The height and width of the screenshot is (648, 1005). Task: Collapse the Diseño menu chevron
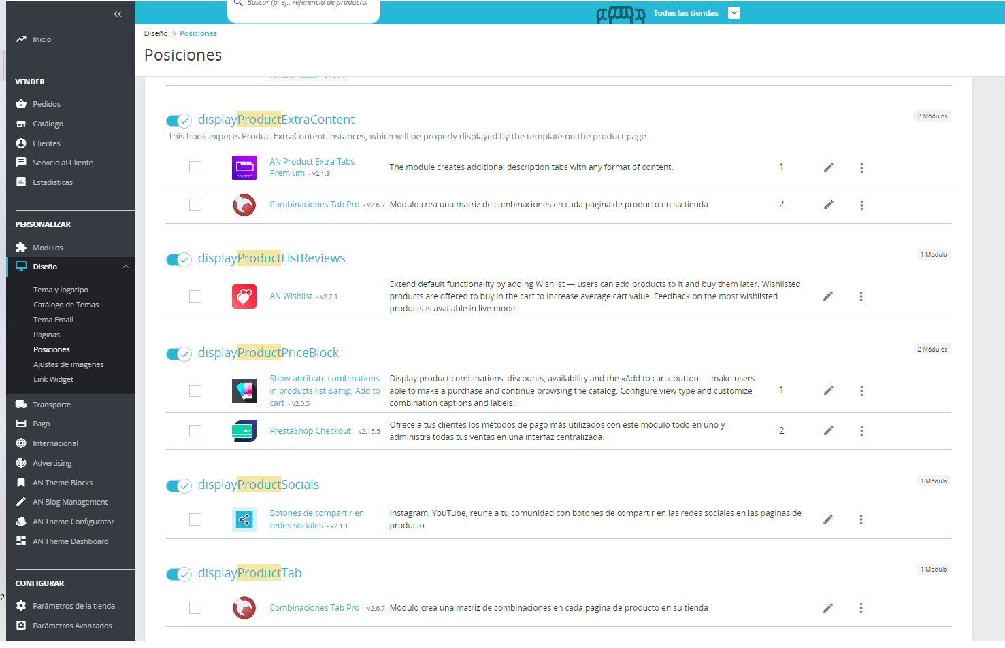tap(126, 267)
